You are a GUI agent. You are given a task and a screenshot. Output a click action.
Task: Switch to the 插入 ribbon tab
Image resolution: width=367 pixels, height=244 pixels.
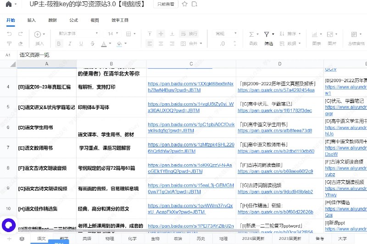(32, 20)
